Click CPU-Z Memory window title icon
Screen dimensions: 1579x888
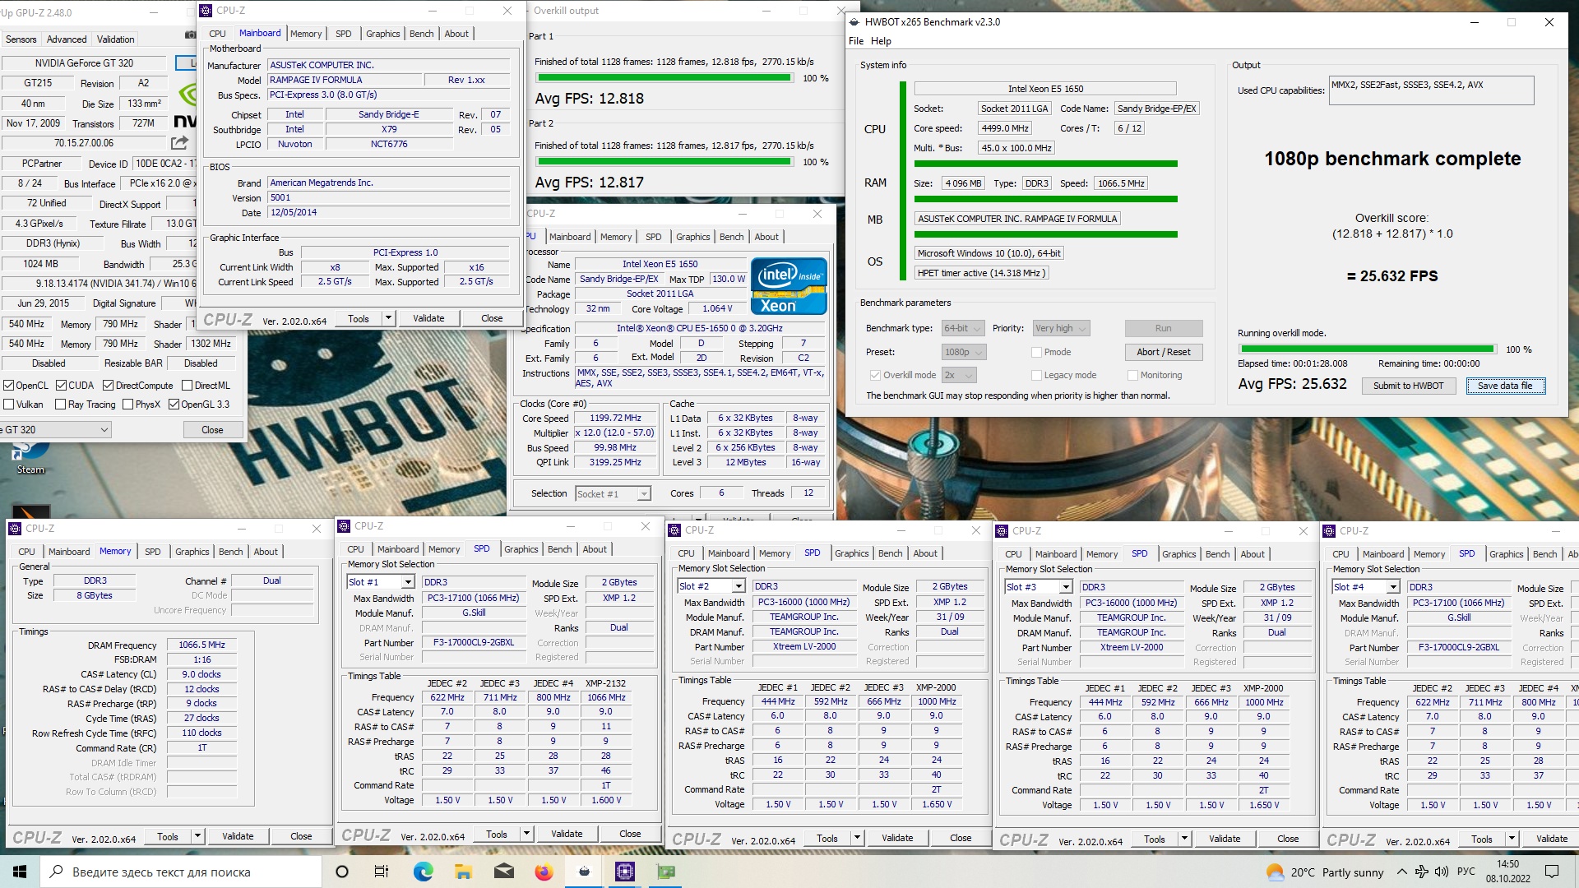(x=16, y=529)
